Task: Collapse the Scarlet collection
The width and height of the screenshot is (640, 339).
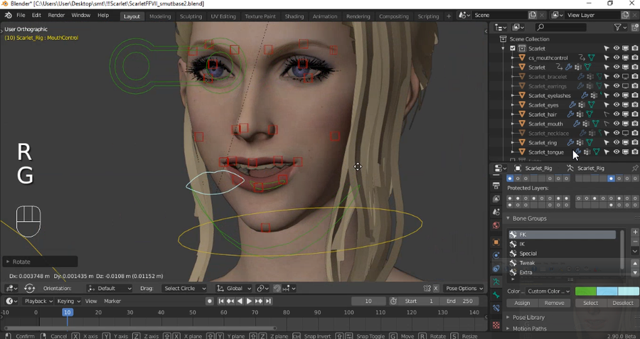Action: point(503,48)
